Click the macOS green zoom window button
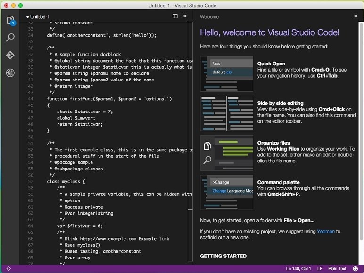This screenshot has height=273, width=364. (20, 5)
